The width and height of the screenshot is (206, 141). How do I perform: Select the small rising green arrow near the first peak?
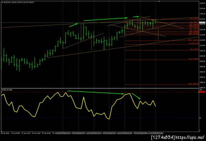point(73,25)
